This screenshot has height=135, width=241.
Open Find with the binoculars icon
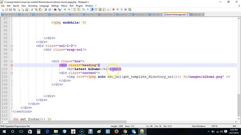tap(55, 9)
